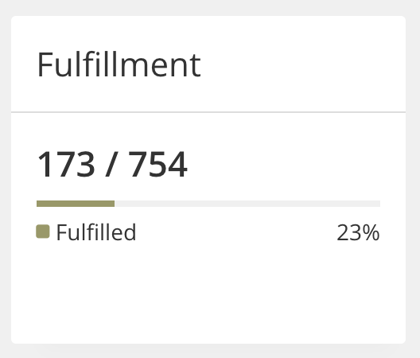The width and height of the screenshot is (420, 358).
Task: Click the blank area below Fulfilled legend
Action: (208, 292)
